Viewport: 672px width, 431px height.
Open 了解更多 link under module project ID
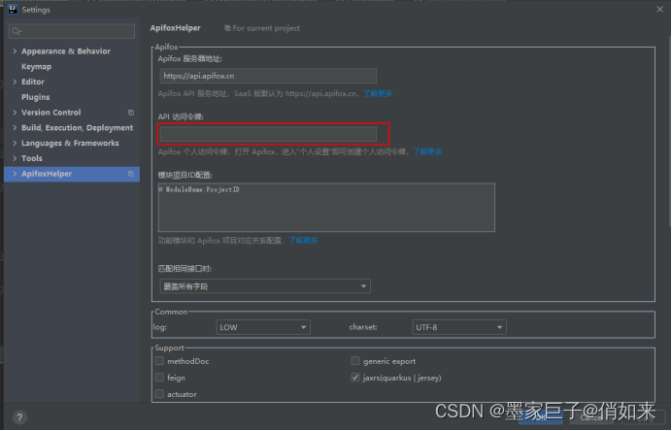303,241
